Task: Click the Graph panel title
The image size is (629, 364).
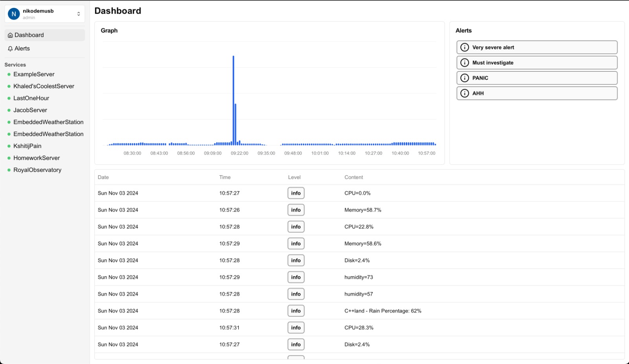Action: click(109, 31)
